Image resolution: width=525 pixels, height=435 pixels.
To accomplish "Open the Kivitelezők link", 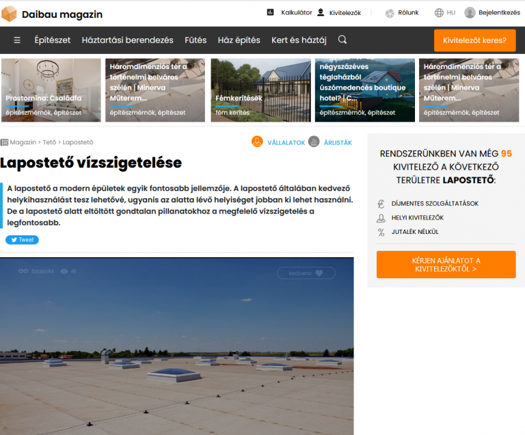I will tap(345, 13).
